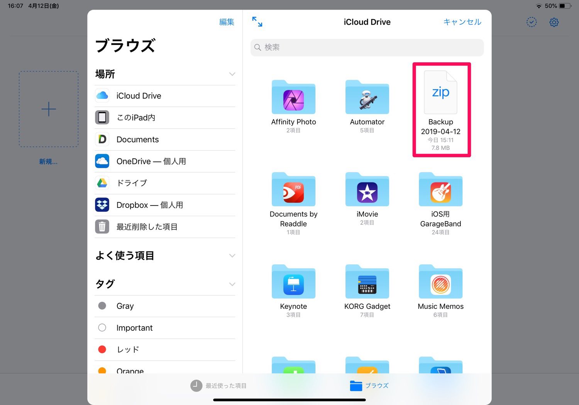
Task: Tap the 新規... link in background
Action: pos(48,162)
